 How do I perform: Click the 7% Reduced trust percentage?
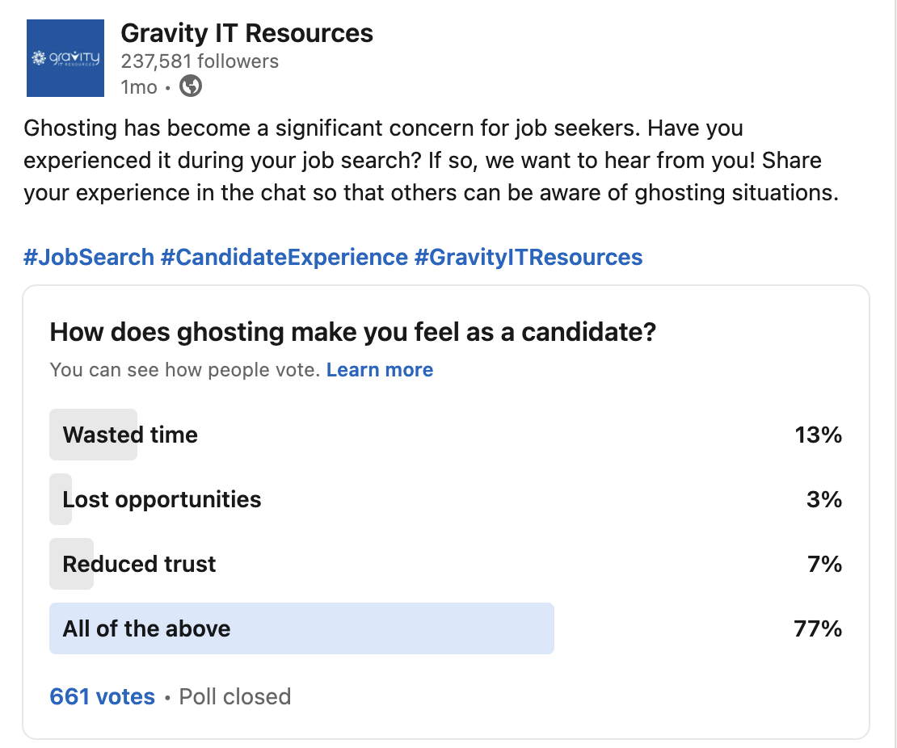pyautogui.click(x=825, y=564)
